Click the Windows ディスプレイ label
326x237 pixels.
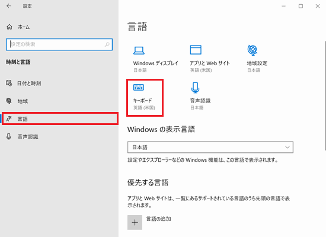click(x=156, y=63)
